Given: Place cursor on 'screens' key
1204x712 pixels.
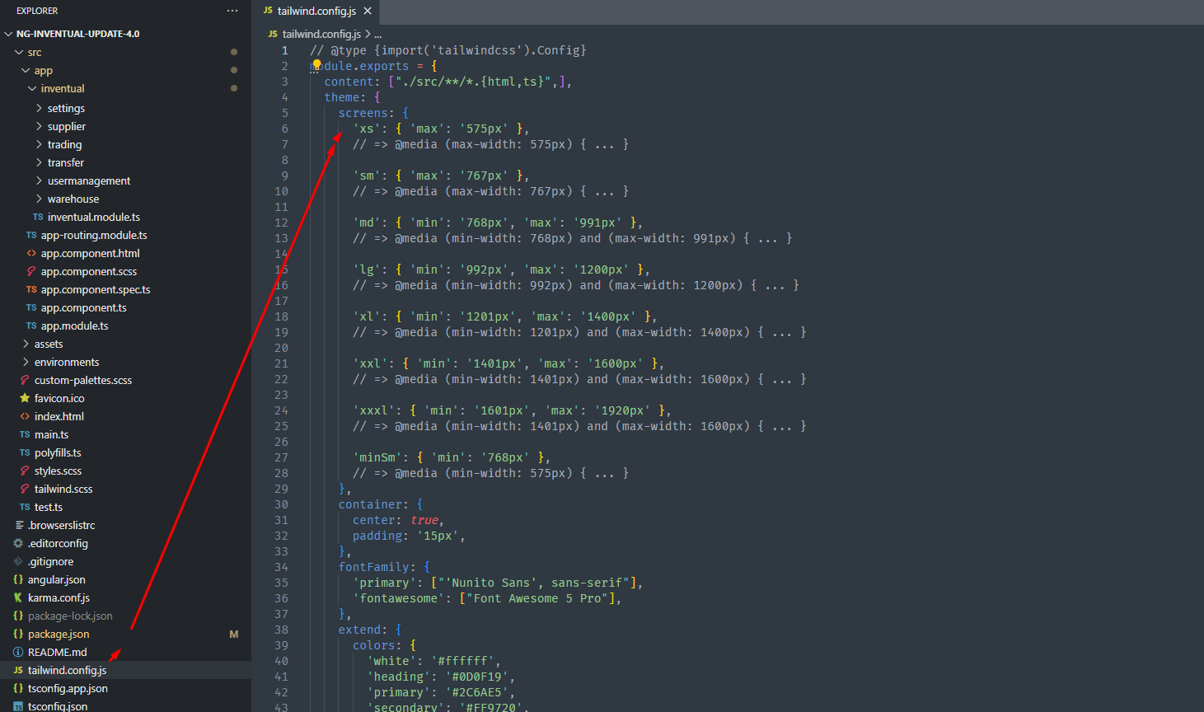Looking at the screenshot, I should click(x=363, y=113).
